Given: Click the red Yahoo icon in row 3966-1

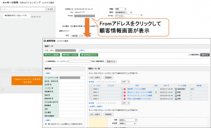Looking at the screenshot, I should [125, 89].
